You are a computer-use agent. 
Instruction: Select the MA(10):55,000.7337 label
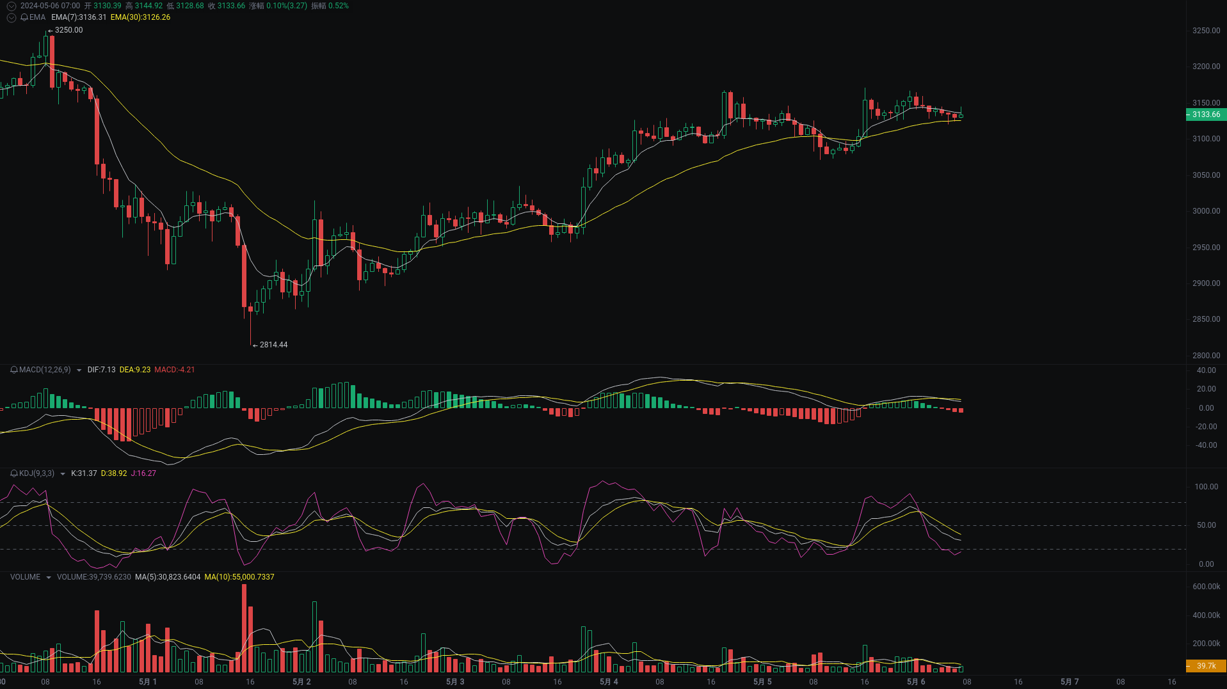click(x=239, y=577)
